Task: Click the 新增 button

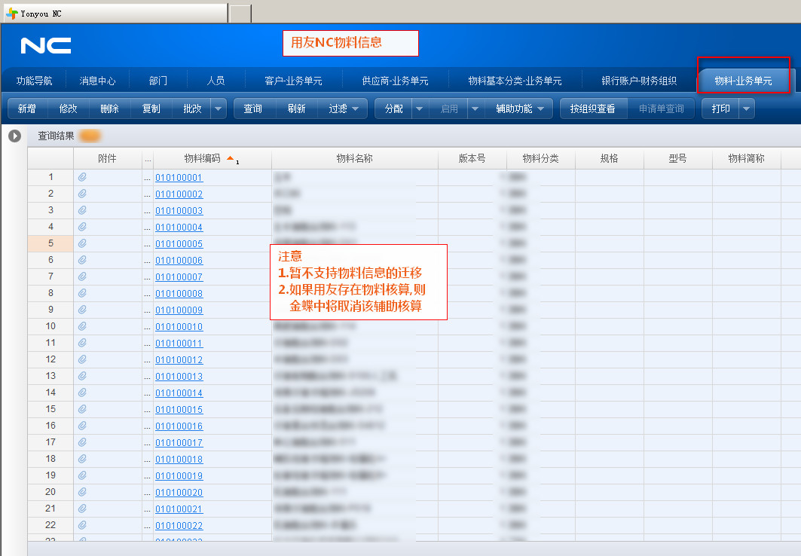Action: (x=27, y=108)
